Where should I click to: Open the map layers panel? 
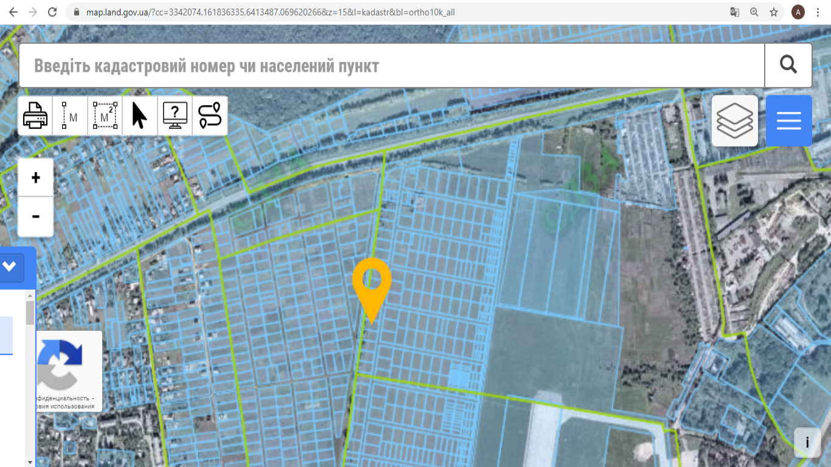click(x=735, y=120)
